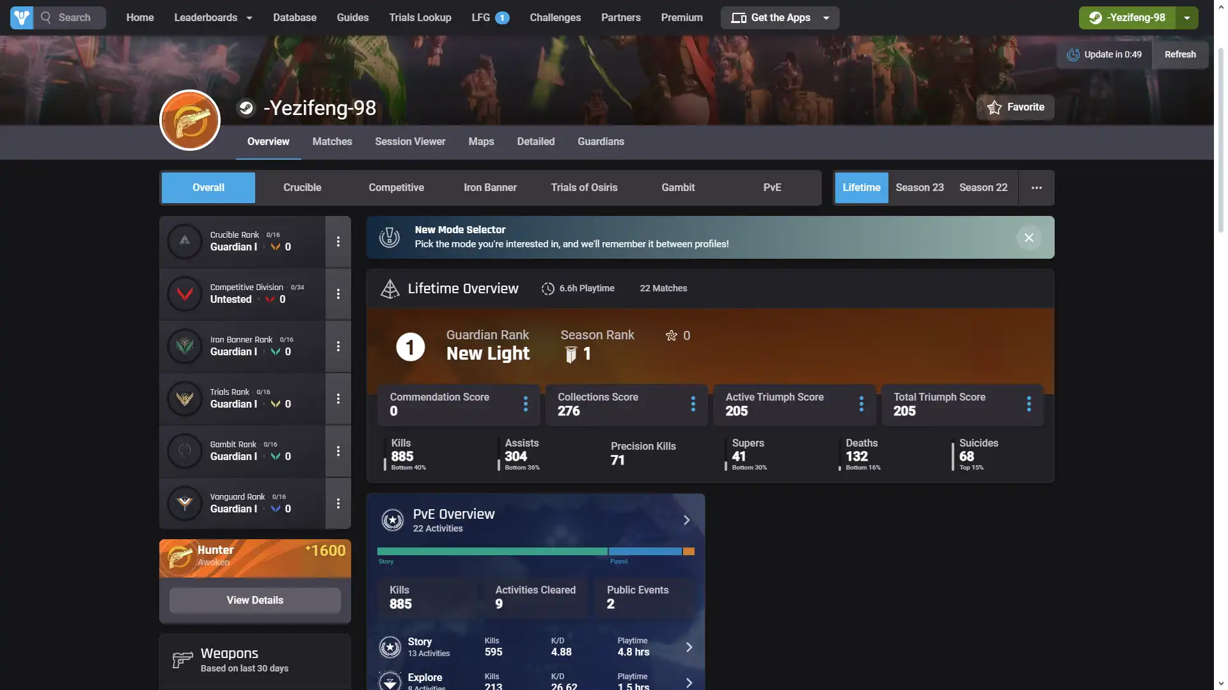Click the Guardian Rank number 1 badge

(x=410, y=347)
